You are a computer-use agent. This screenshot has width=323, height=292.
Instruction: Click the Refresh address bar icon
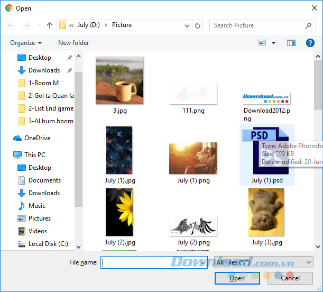point(198,25)
